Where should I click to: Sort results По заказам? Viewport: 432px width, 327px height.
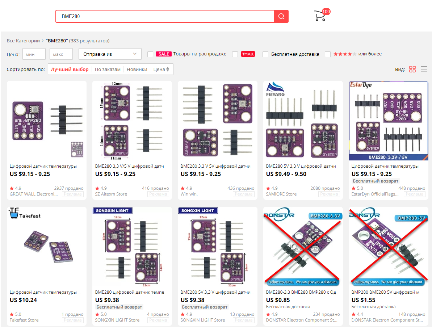click(x=108, y=70)
